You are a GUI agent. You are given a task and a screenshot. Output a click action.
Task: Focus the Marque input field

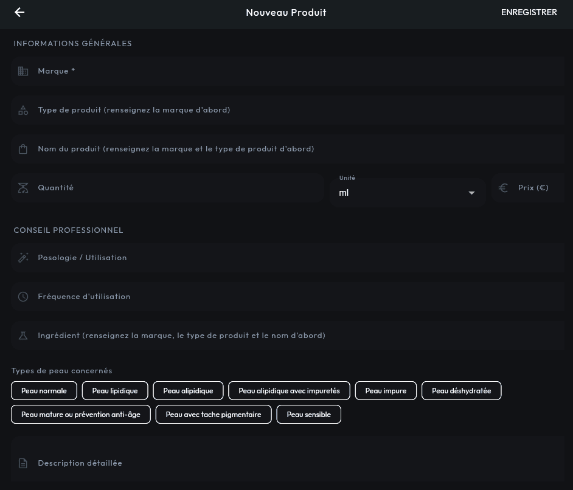[x=288, y=71]
